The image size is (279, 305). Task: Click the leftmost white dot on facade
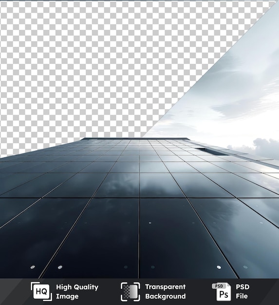pyautogui.click(x=33, y=267)
